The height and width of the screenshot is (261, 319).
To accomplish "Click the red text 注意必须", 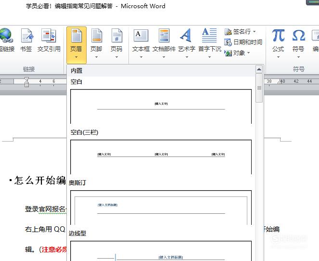I will (54, 249).
